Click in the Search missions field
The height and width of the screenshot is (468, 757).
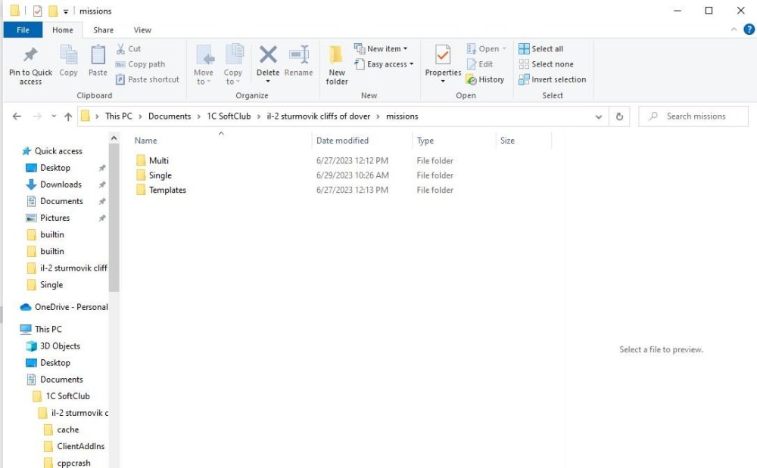(x=695, y=116)
